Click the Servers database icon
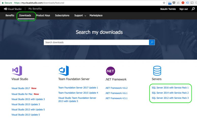 coord(157,71)
